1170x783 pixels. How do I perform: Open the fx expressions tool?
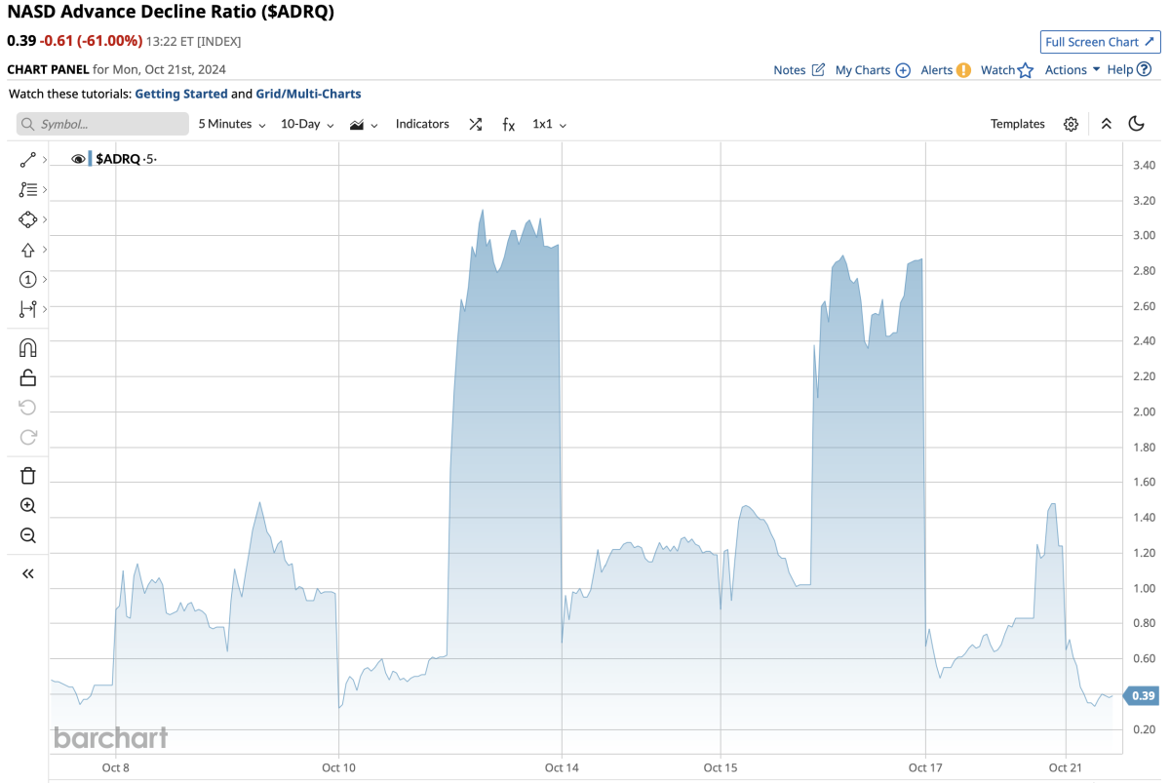508,124
